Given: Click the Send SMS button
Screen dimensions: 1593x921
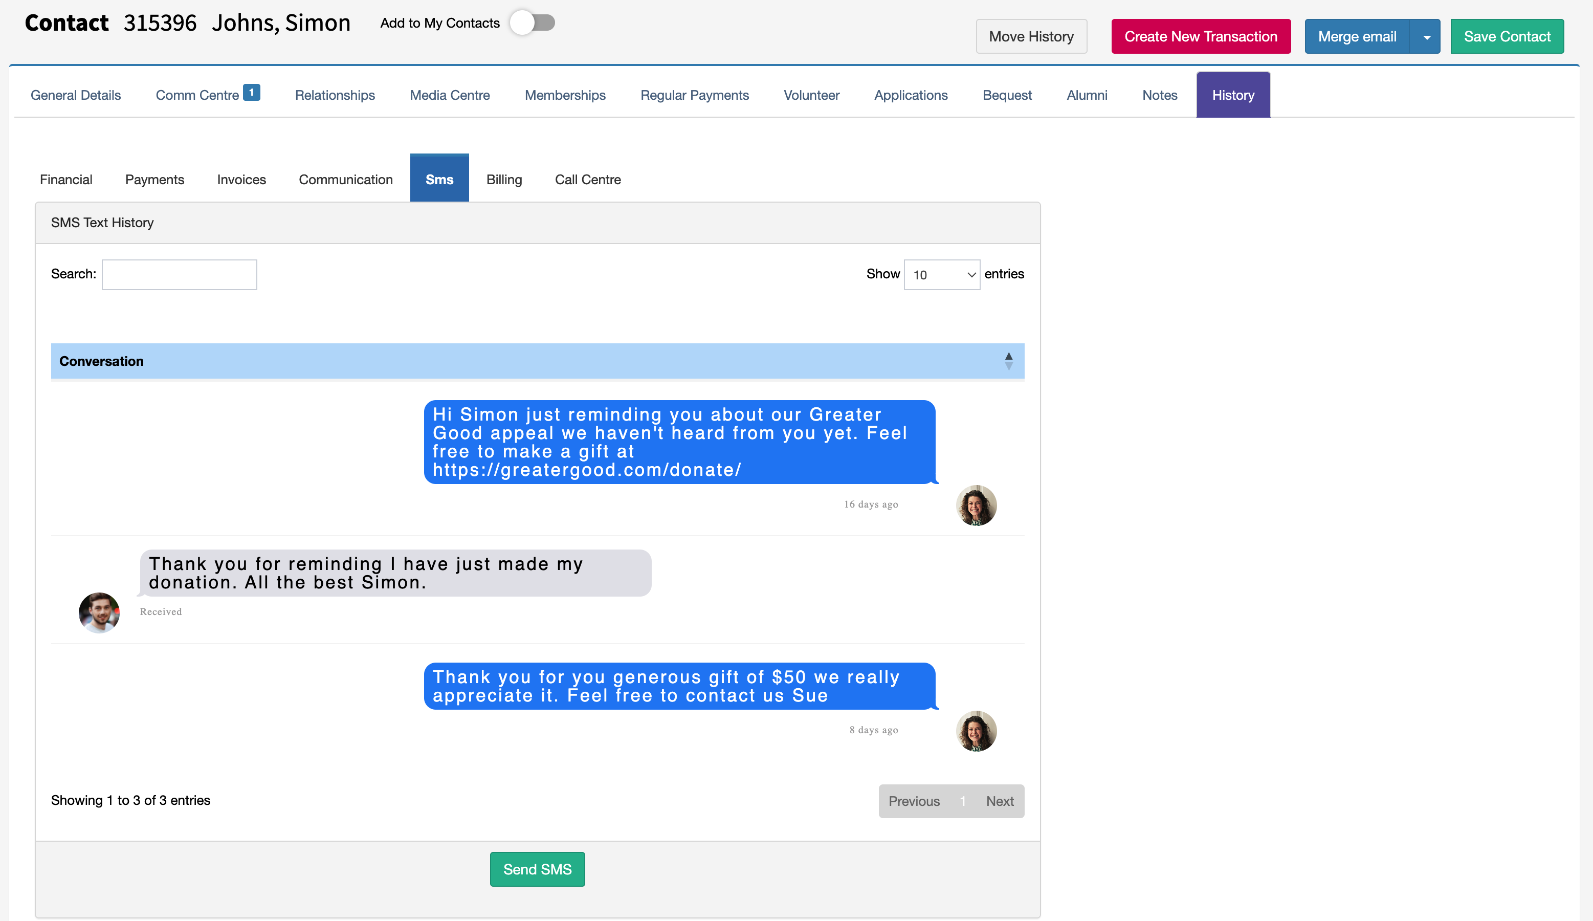Looking at the screenshot, I should 537,869.
